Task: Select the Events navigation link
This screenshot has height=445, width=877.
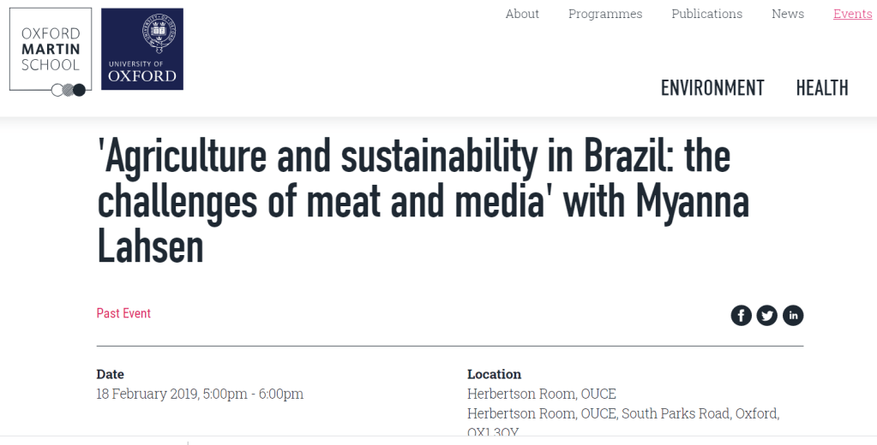Action: pos(852,14)
